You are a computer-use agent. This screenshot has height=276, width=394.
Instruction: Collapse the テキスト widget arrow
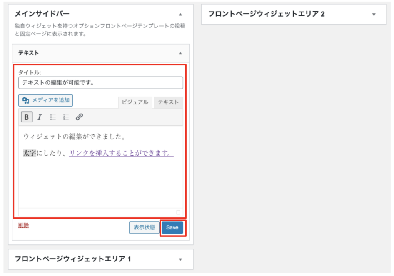click(x=180, y=54)
